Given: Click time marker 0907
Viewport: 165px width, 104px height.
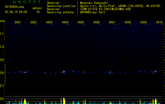Looking at the screenshot, I should pos(112,22).
